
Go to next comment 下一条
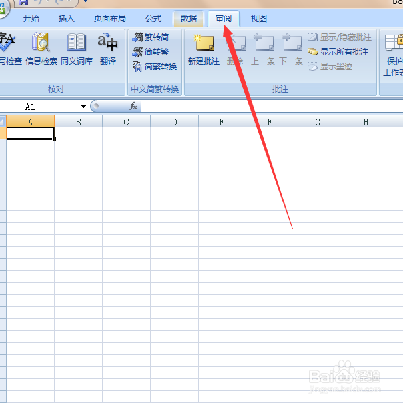coord(291,49)
